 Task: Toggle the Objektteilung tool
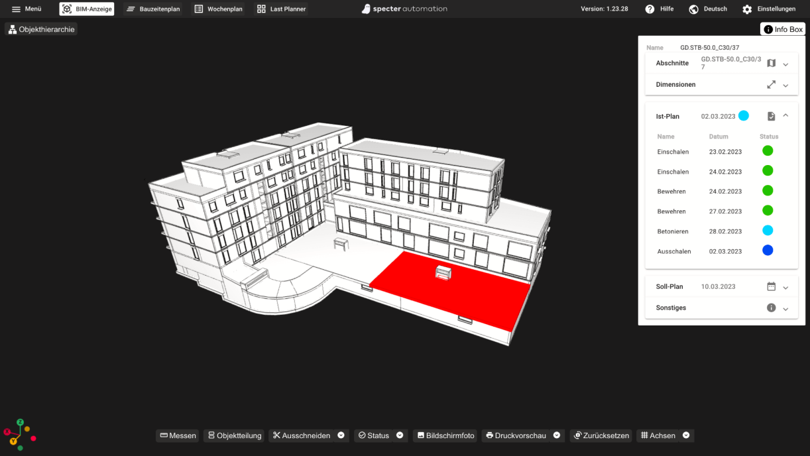[234, 435]
